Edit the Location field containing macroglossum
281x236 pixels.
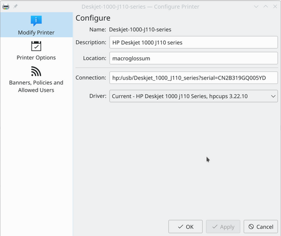pyautogui.click(x=193, y=58)
